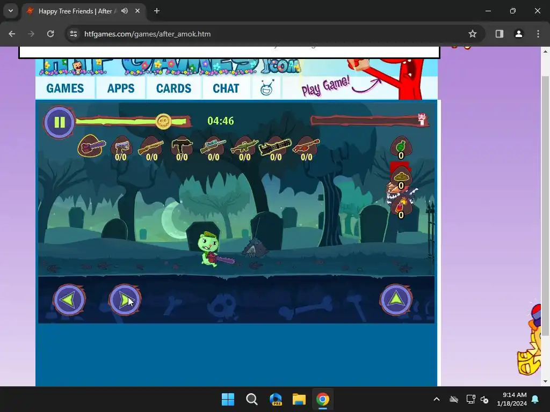Open the APPS menu
The image size is (550, 412).
tap(121, 89)
